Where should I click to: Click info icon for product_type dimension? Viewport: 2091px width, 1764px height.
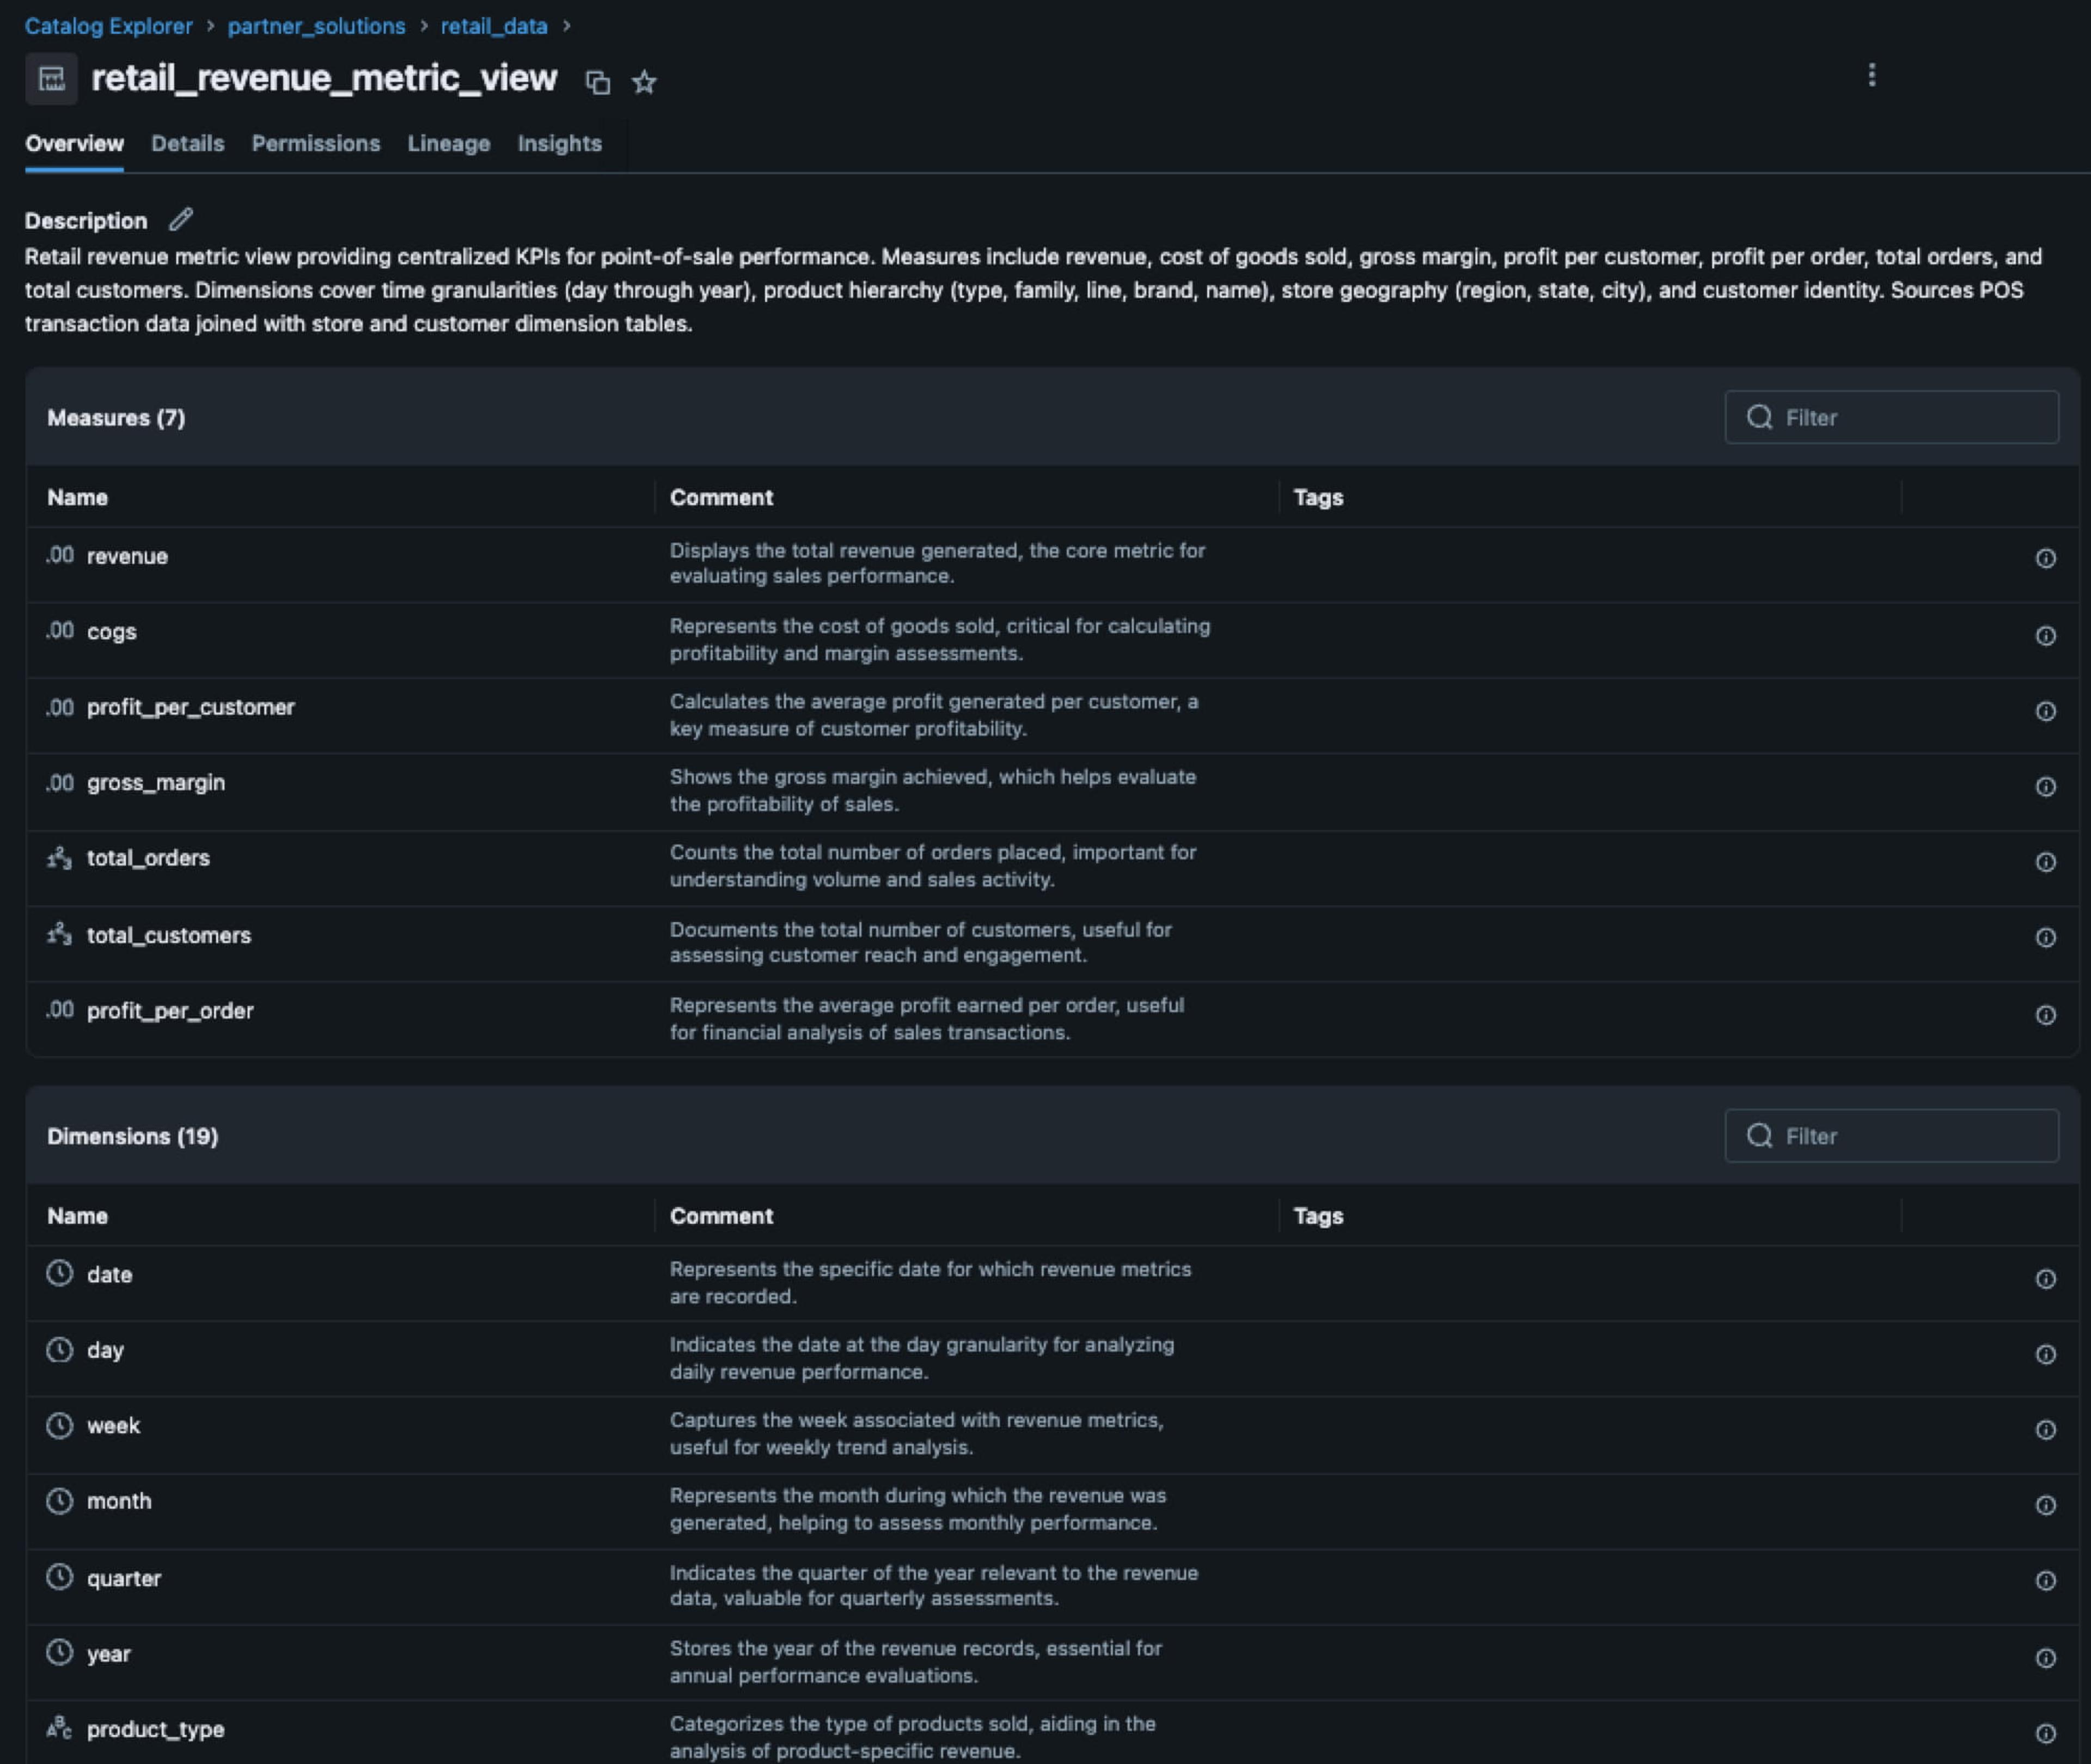2045,1733
